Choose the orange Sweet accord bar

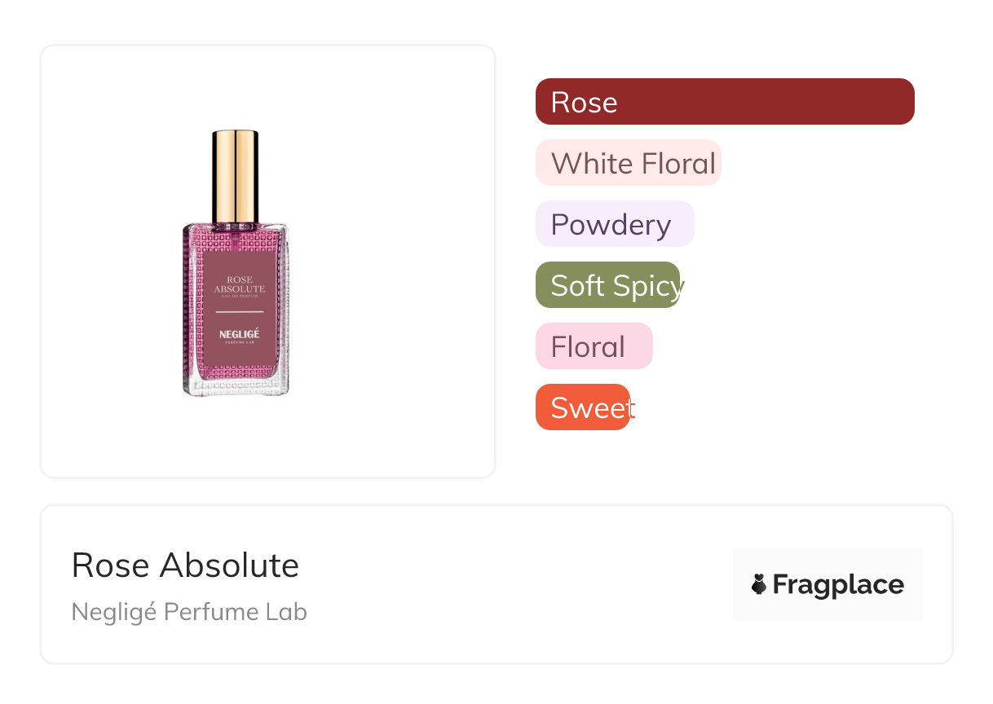[583, 407]
